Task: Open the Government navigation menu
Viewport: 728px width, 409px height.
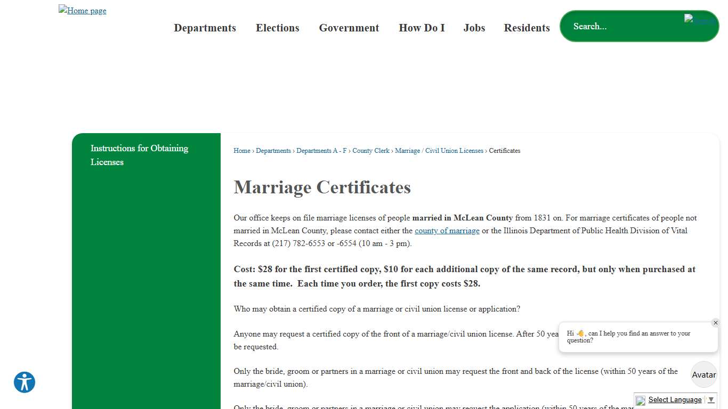Action: pos(349,28)
